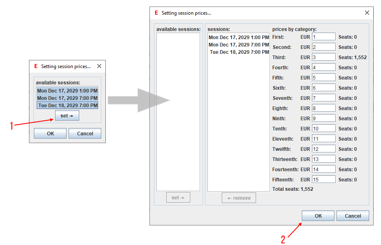This screenshot has height=245, width=381.
Task: Click the Eleventh category label
Action: click(283, 139)
